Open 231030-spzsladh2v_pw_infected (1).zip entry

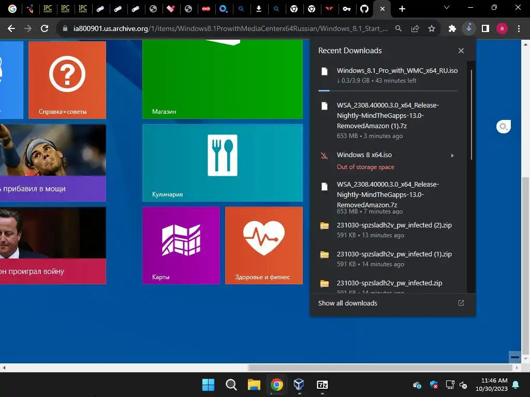pyautogui.click(x=388, y=259)
